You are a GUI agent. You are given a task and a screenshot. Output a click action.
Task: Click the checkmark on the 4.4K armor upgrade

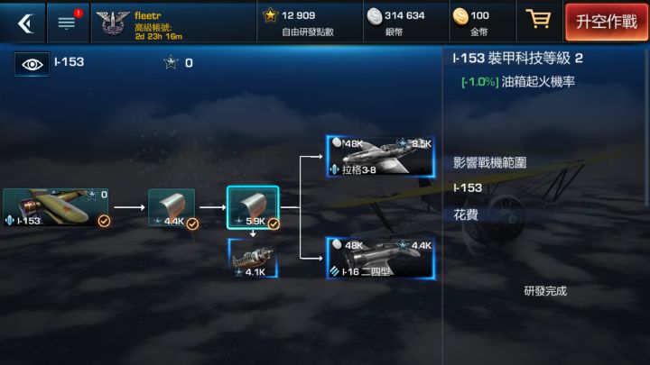click(192, 224)
